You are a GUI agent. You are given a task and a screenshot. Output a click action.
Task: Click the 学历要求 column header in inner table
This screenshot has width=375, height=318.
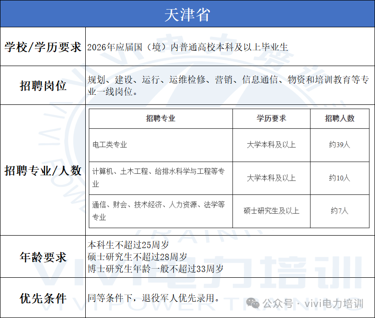271,118
